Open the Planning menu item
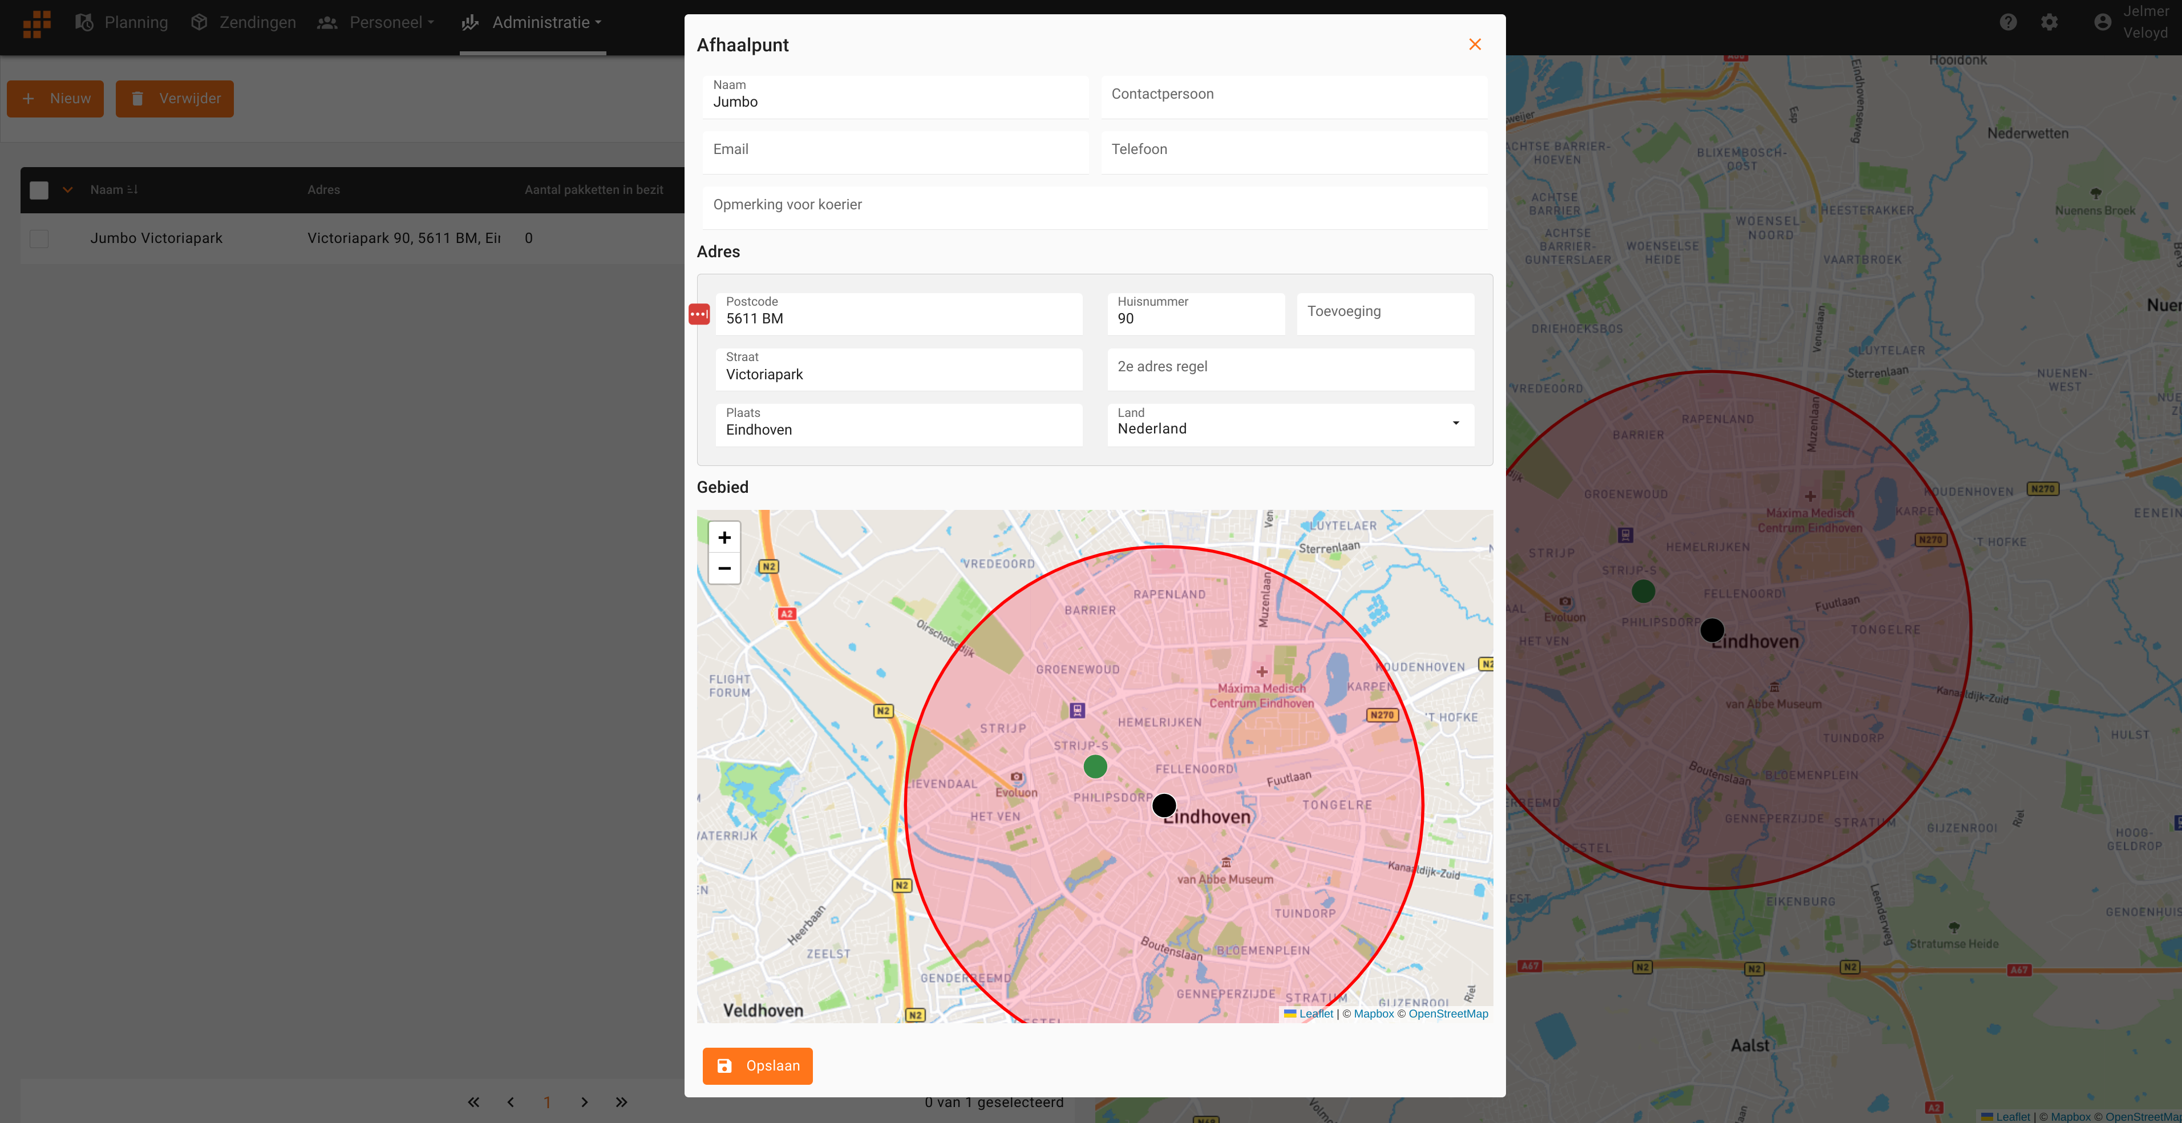Screen dimensions: 2182x1123 (122, 23)
